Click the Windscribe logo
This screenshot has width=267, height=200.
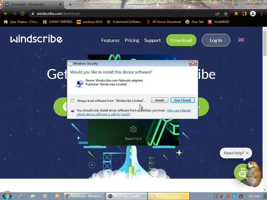point(36,39)
